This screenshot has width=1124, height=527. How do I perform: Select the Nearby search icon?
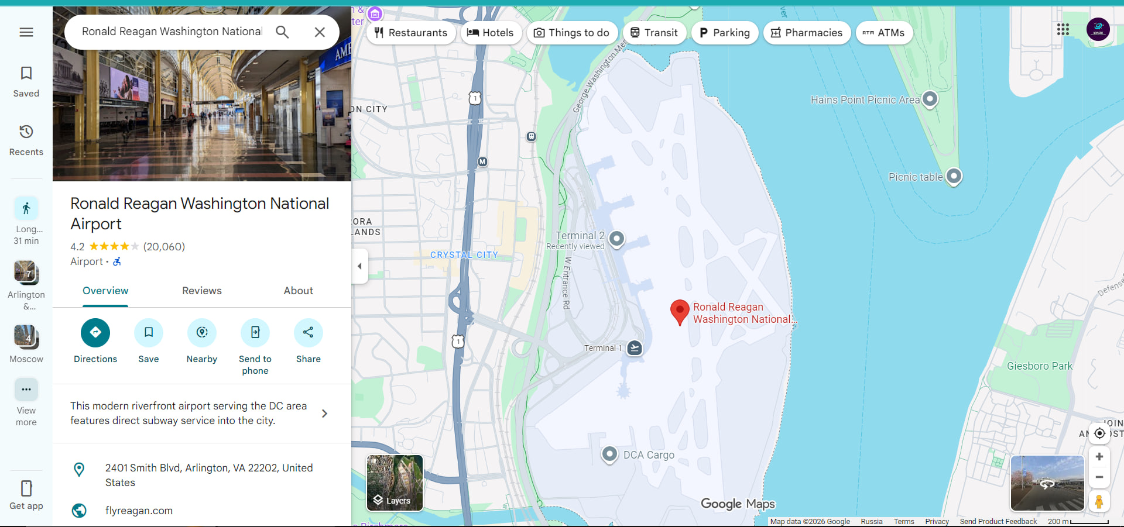click(201, 332)
